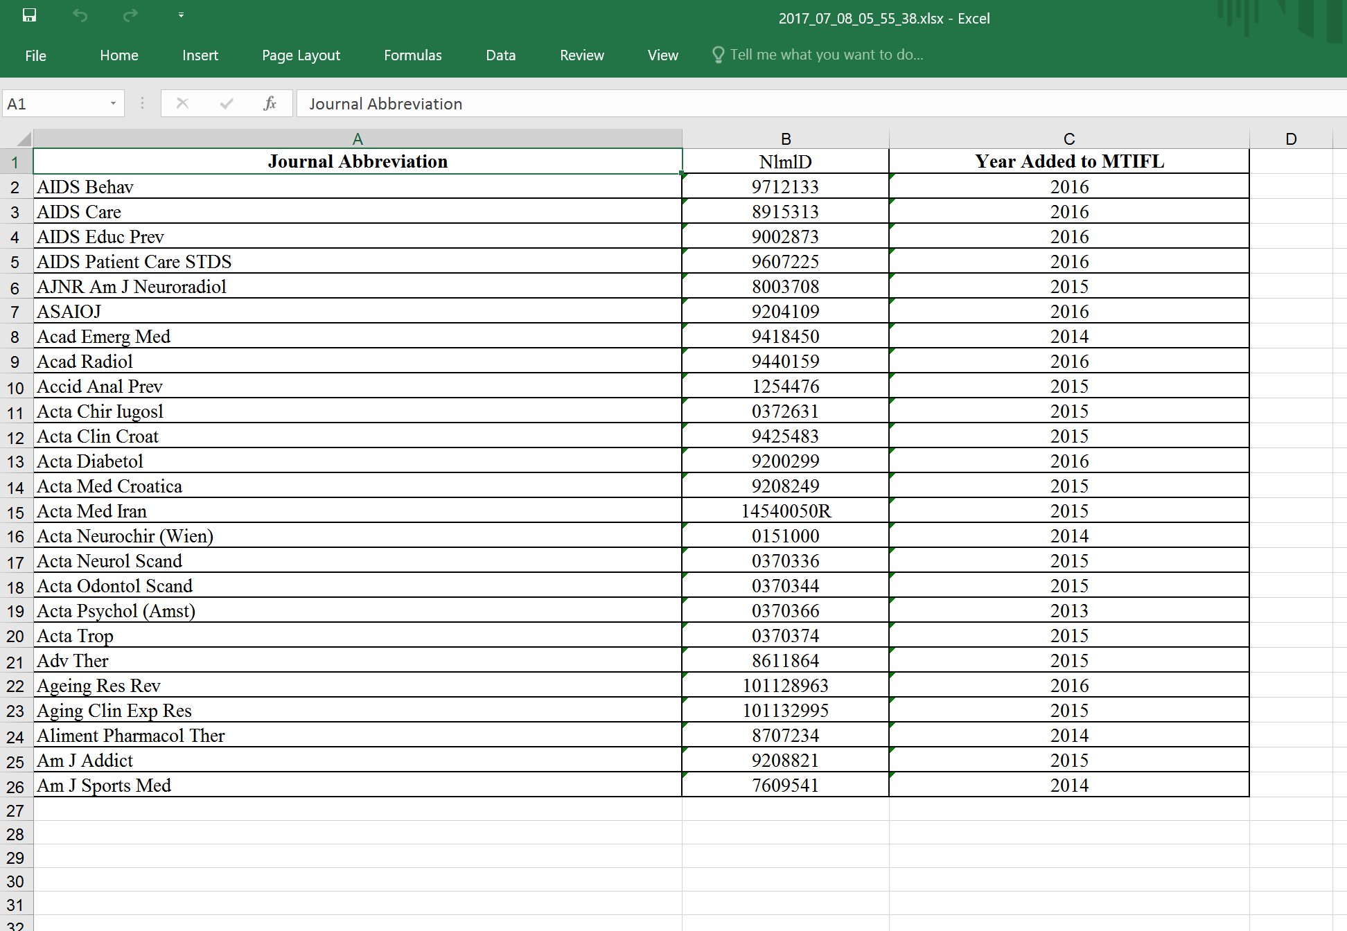Viewport: 1347px width, 931px height.
Task: Click the 2013 year cell for Acta Psychol
Action: [x=1069, y=610]
